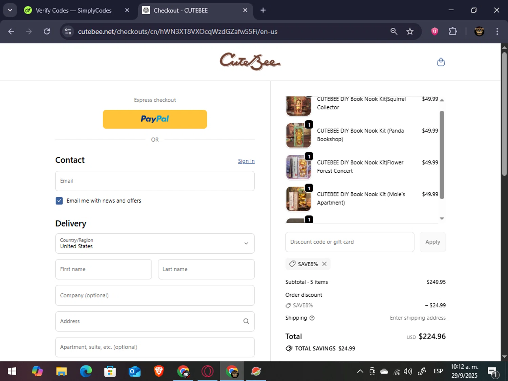Screen dimensions: 508x381
Task: Click the order list scroll up arrow
Action: point(442,100)
